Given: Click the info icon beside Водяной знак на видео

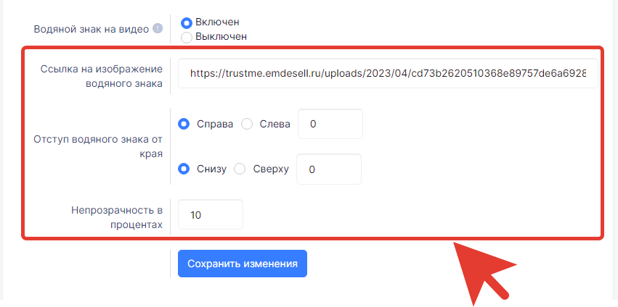Looking at the screenshot, I should pyautogui.click(x=158, y=29).
